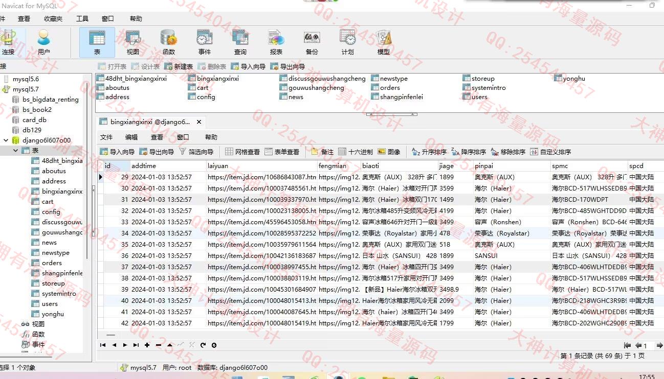Image resolution: width=664 pixels, height=379 pixels.
Task: Select mysql5.6 connection in tree
Action: point(26,79)
